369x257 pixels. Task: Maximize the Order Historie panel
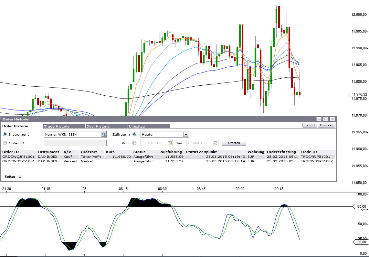click(x=326, y=119)
